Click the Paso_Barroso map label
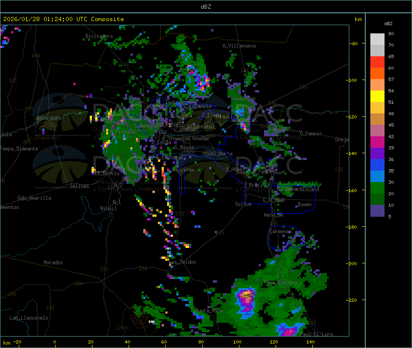The image size is (412, 348). 280,283
